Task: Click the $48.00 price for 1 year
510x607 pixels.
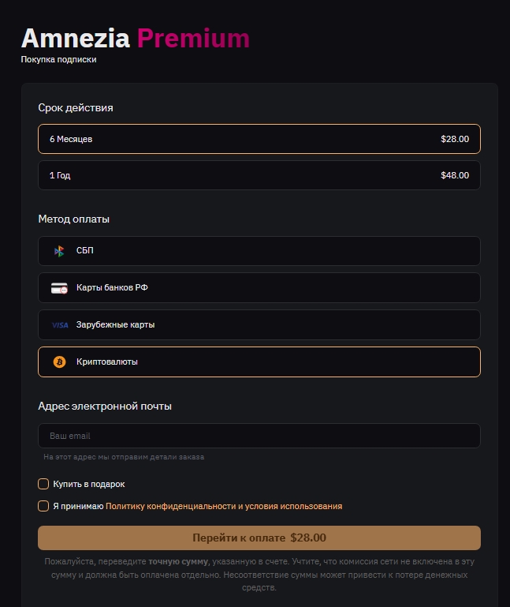Action: [455, 175]
